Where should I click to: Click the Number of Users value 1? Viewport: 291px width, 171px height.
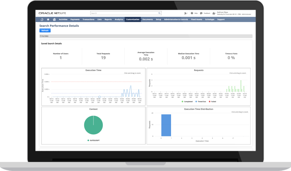click(x=61, y=58)
